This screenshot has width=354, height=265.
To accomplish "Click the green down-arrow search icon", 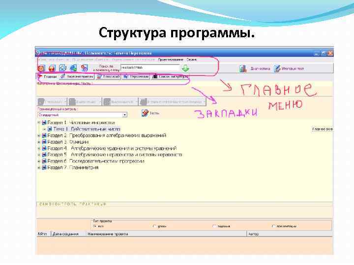I will click(185, 68).
